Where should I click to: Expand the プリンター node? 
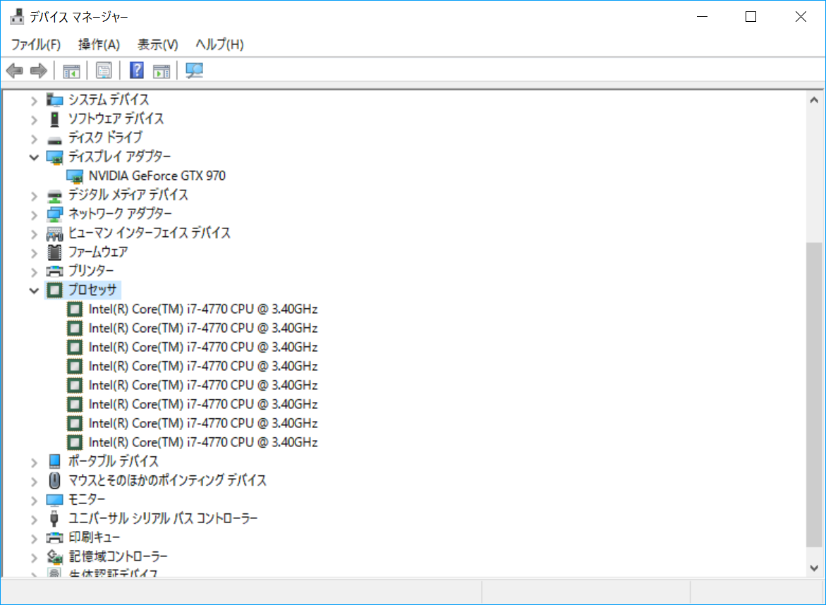click(35, 272)
